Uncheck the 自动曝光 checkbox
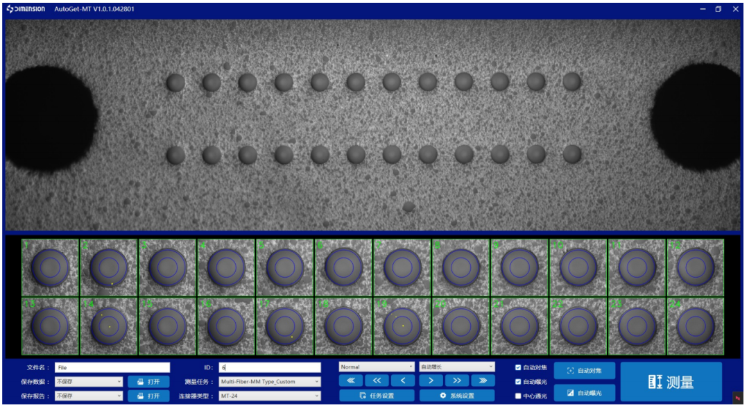The width and height of the screenshot is (749, 411). 518,381
